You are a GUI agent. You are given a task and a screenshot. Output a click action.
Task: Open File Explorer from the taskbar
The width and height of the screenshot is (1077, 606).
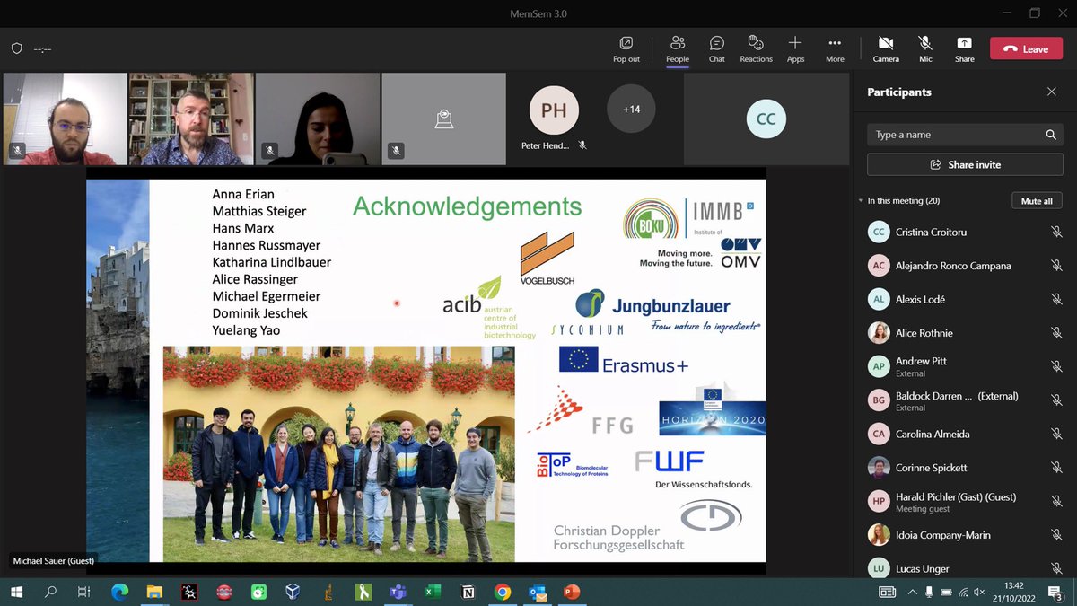[154, 592]
